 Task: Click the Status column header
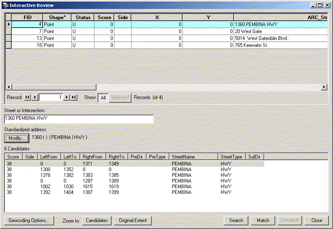[x=83, y=18]
